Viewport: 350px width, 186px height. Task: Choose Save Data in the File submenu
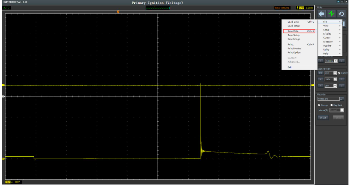click(x=299, y=31)
